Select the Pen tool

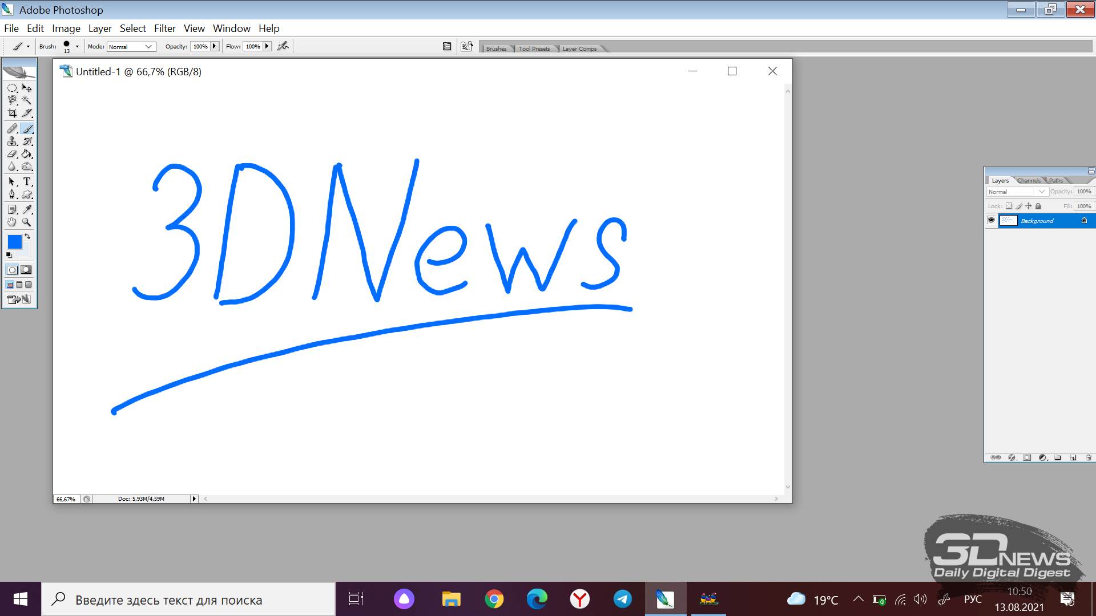click(12, 194)
